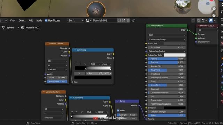Click the Emission black color swatch
The height and width of the screenshot is (125, 223).
click(x=175, y=108)
